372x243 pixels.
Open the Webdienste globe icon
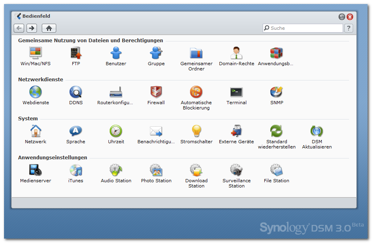36,92
